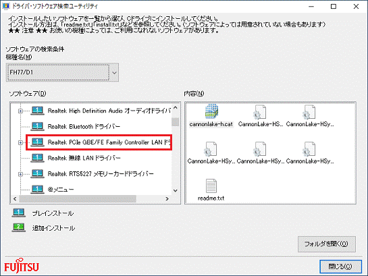The width and height of the screenshot is (368, 276).
Task: Click the cannonlake-h.cat file name label
Action: (x=211, y=124)
